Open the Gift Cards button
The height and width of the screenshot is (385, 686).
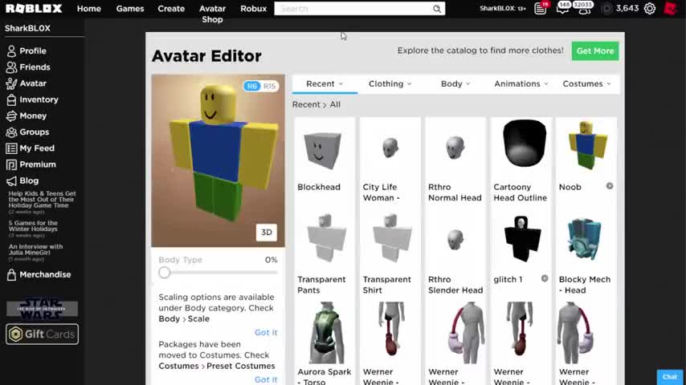click(x=42, y=334)
